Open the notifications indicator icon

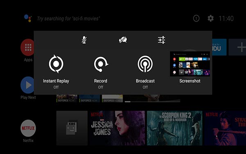coord(196,18)
